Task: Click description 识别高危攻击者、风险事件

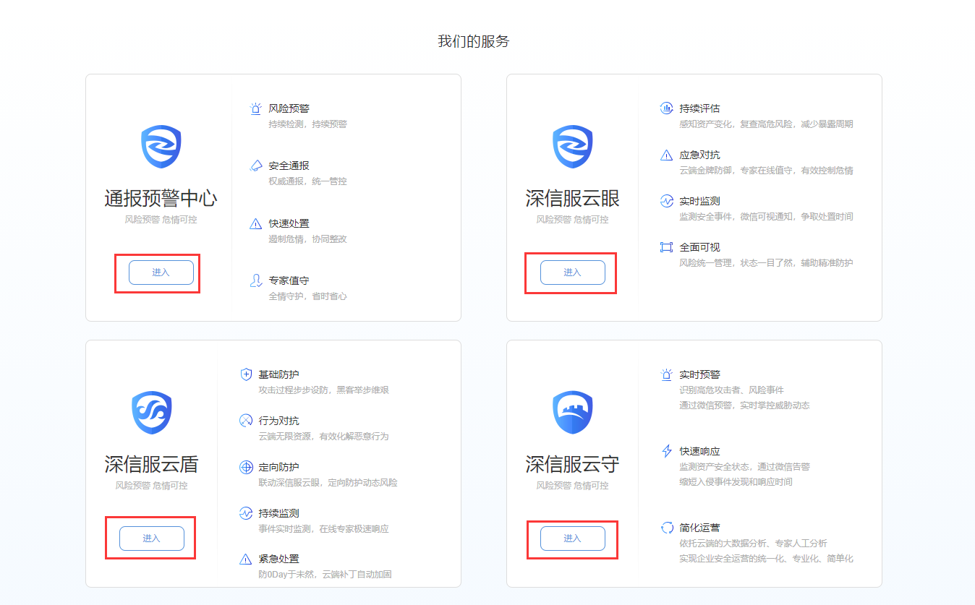Action: pyautogui.click(x=731, y=390)
